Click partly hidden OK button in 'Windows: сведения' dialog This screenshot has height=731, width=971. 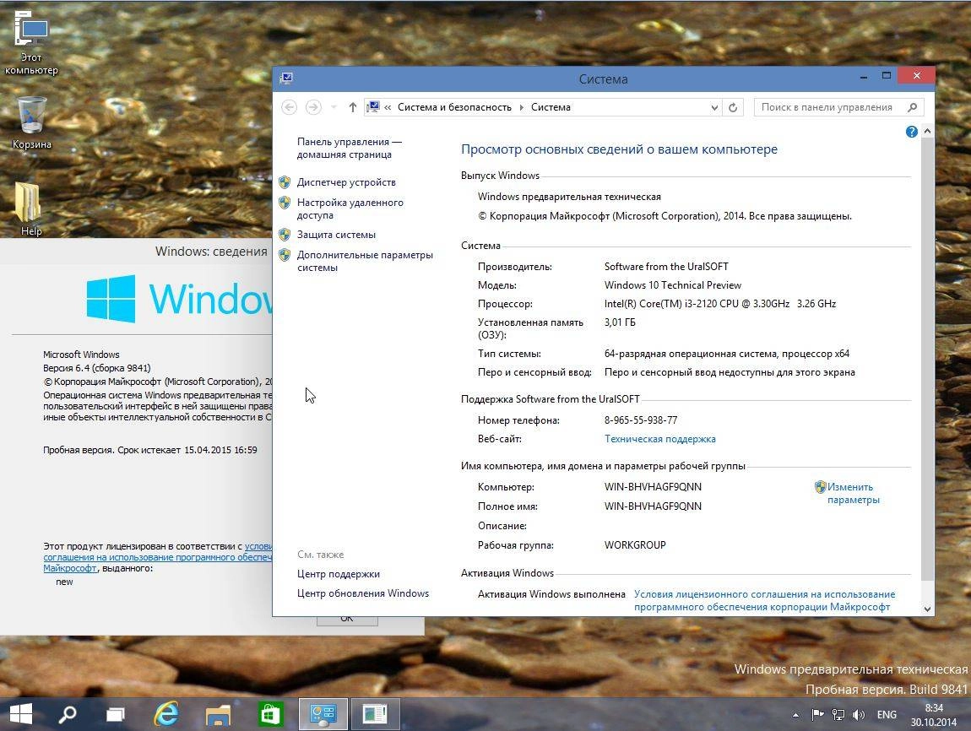[347, 620]
